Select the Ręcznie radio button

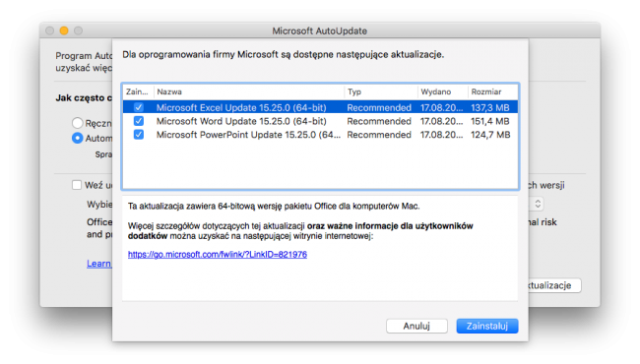(77, 123)
